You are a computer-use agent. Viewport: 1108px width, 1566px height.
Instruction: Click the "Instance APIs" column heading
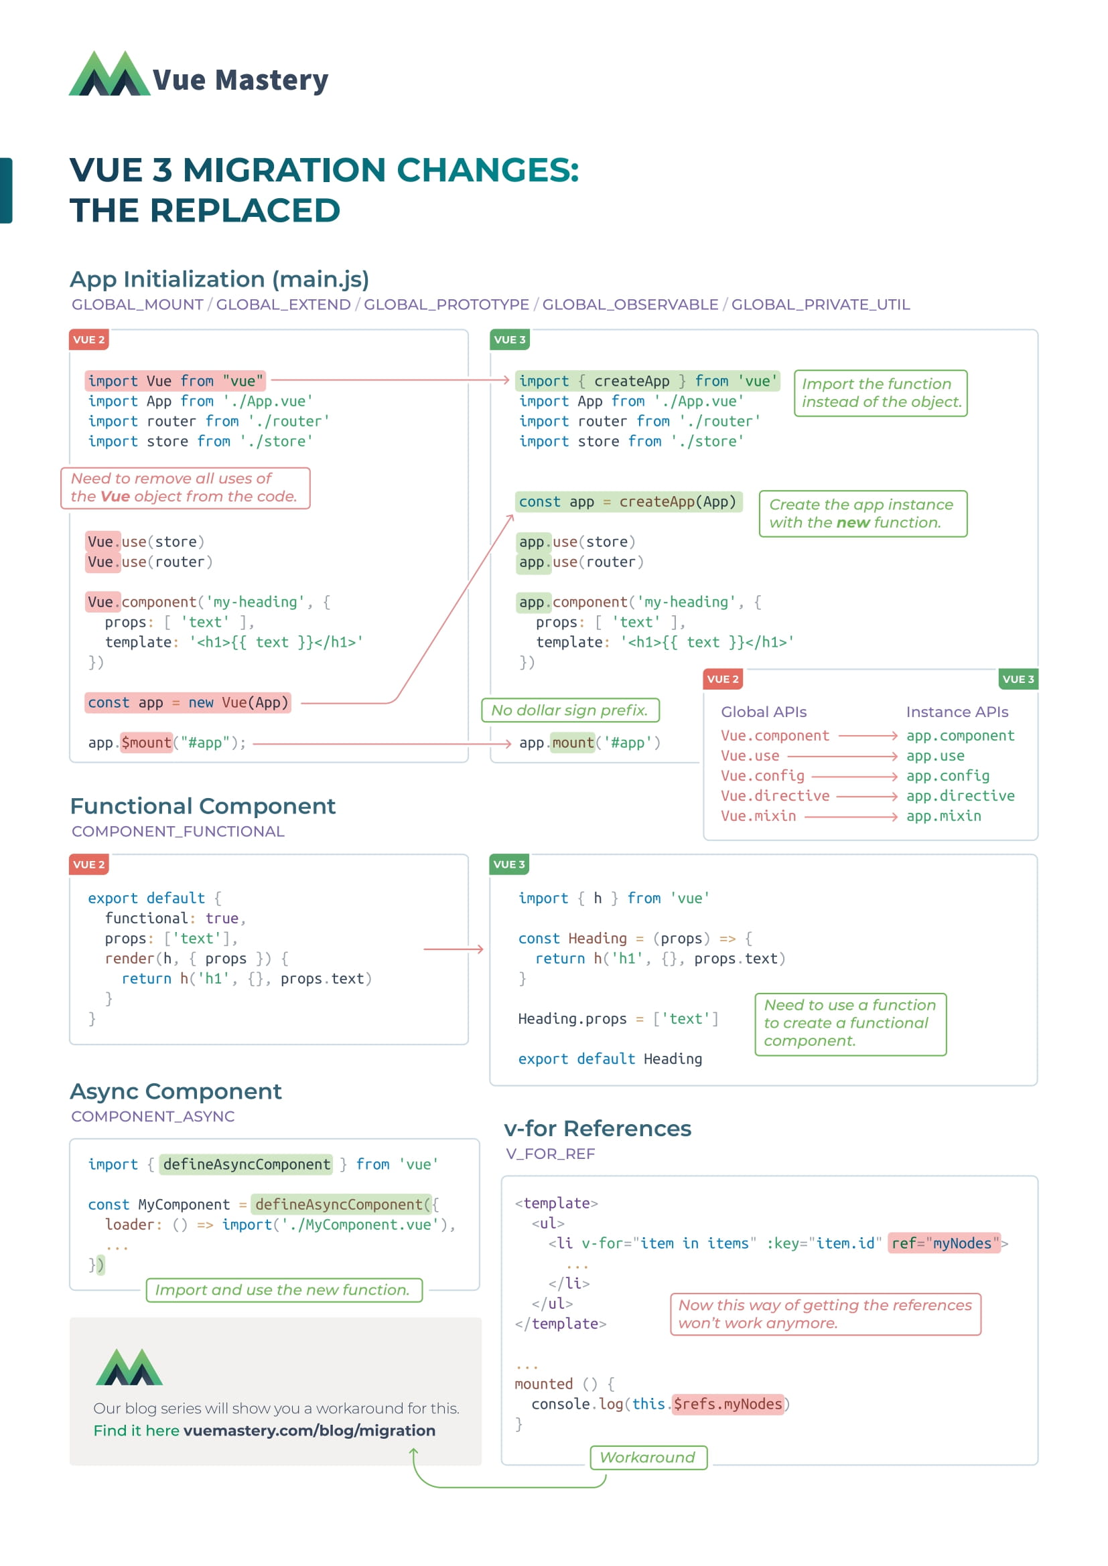pos(957,712)
